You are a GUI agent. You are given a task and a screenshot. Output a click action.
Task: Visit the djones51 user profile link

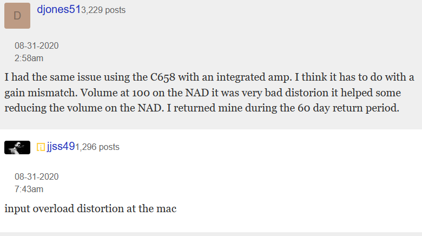(59, 9)
